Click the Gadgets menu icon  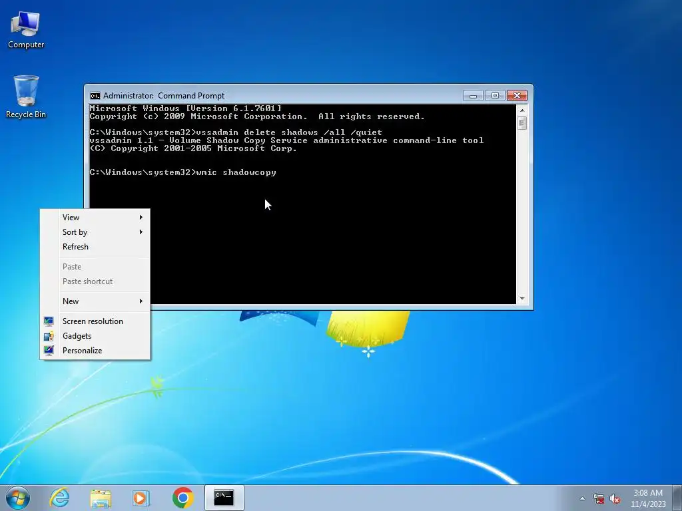coord(49,336)
